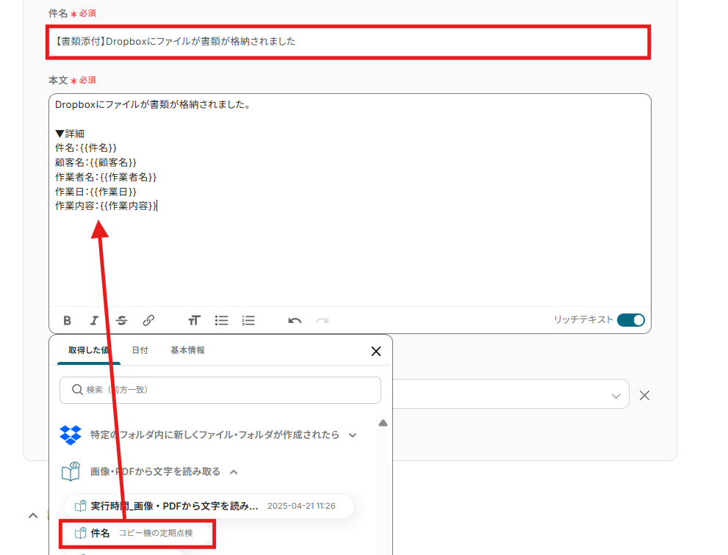Toggle bold formatting in editor toolbar
The height and width of the screenshot is (555, 728).
tap(68, 320)
